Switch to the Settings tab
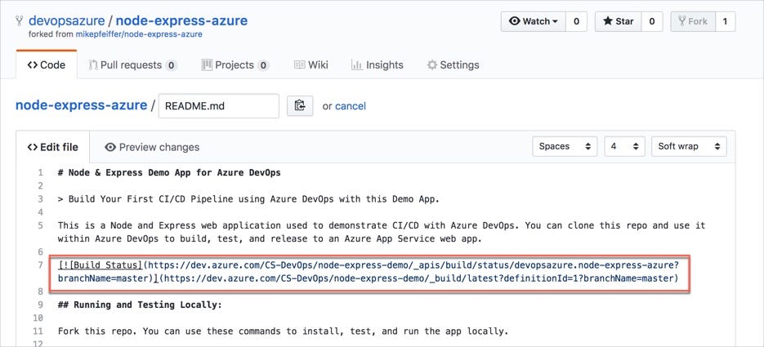This screenshot has width=764, height=347. pyautogui.click(x=453, y=65)
